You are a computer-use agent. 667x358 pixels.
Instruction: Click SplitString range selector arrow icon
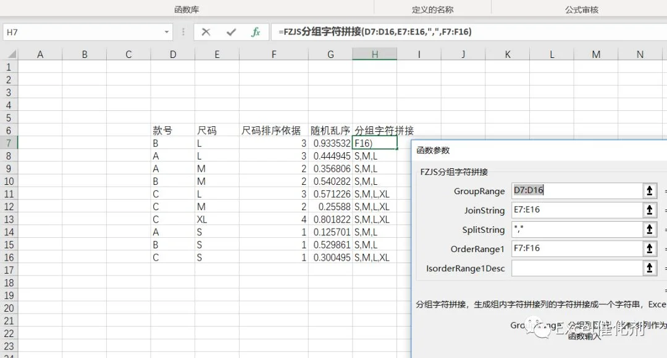tap(650, 229)
